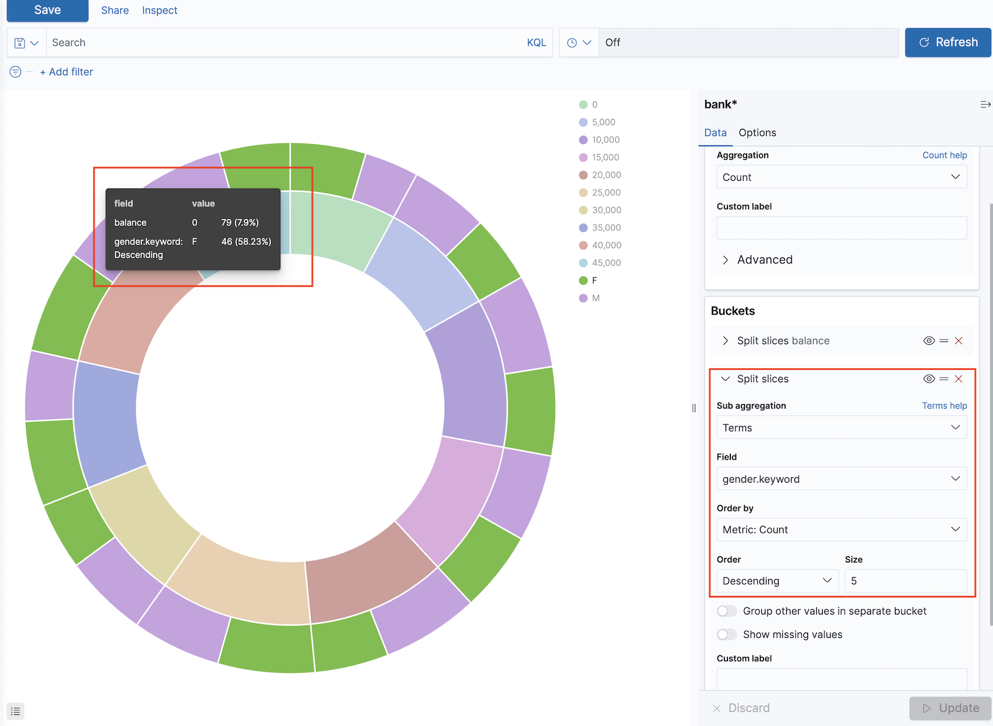Click the legend color dot for 15,000
This screenshot has height=726, width=993.
coord(583,157)
